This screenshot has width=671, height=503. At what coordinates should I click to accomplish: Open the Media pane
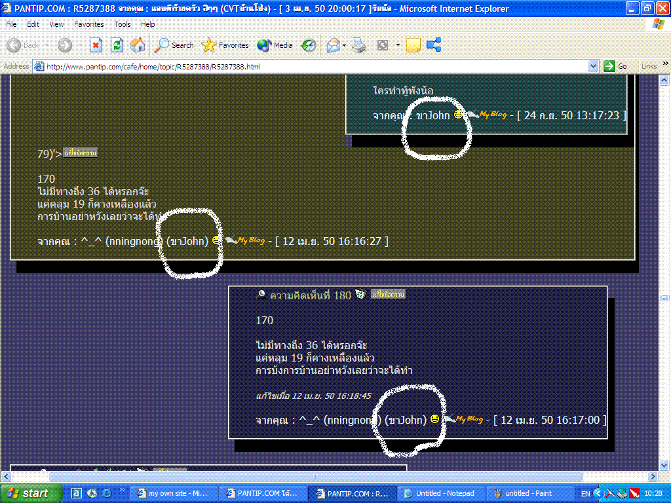(x=275, y=45)
